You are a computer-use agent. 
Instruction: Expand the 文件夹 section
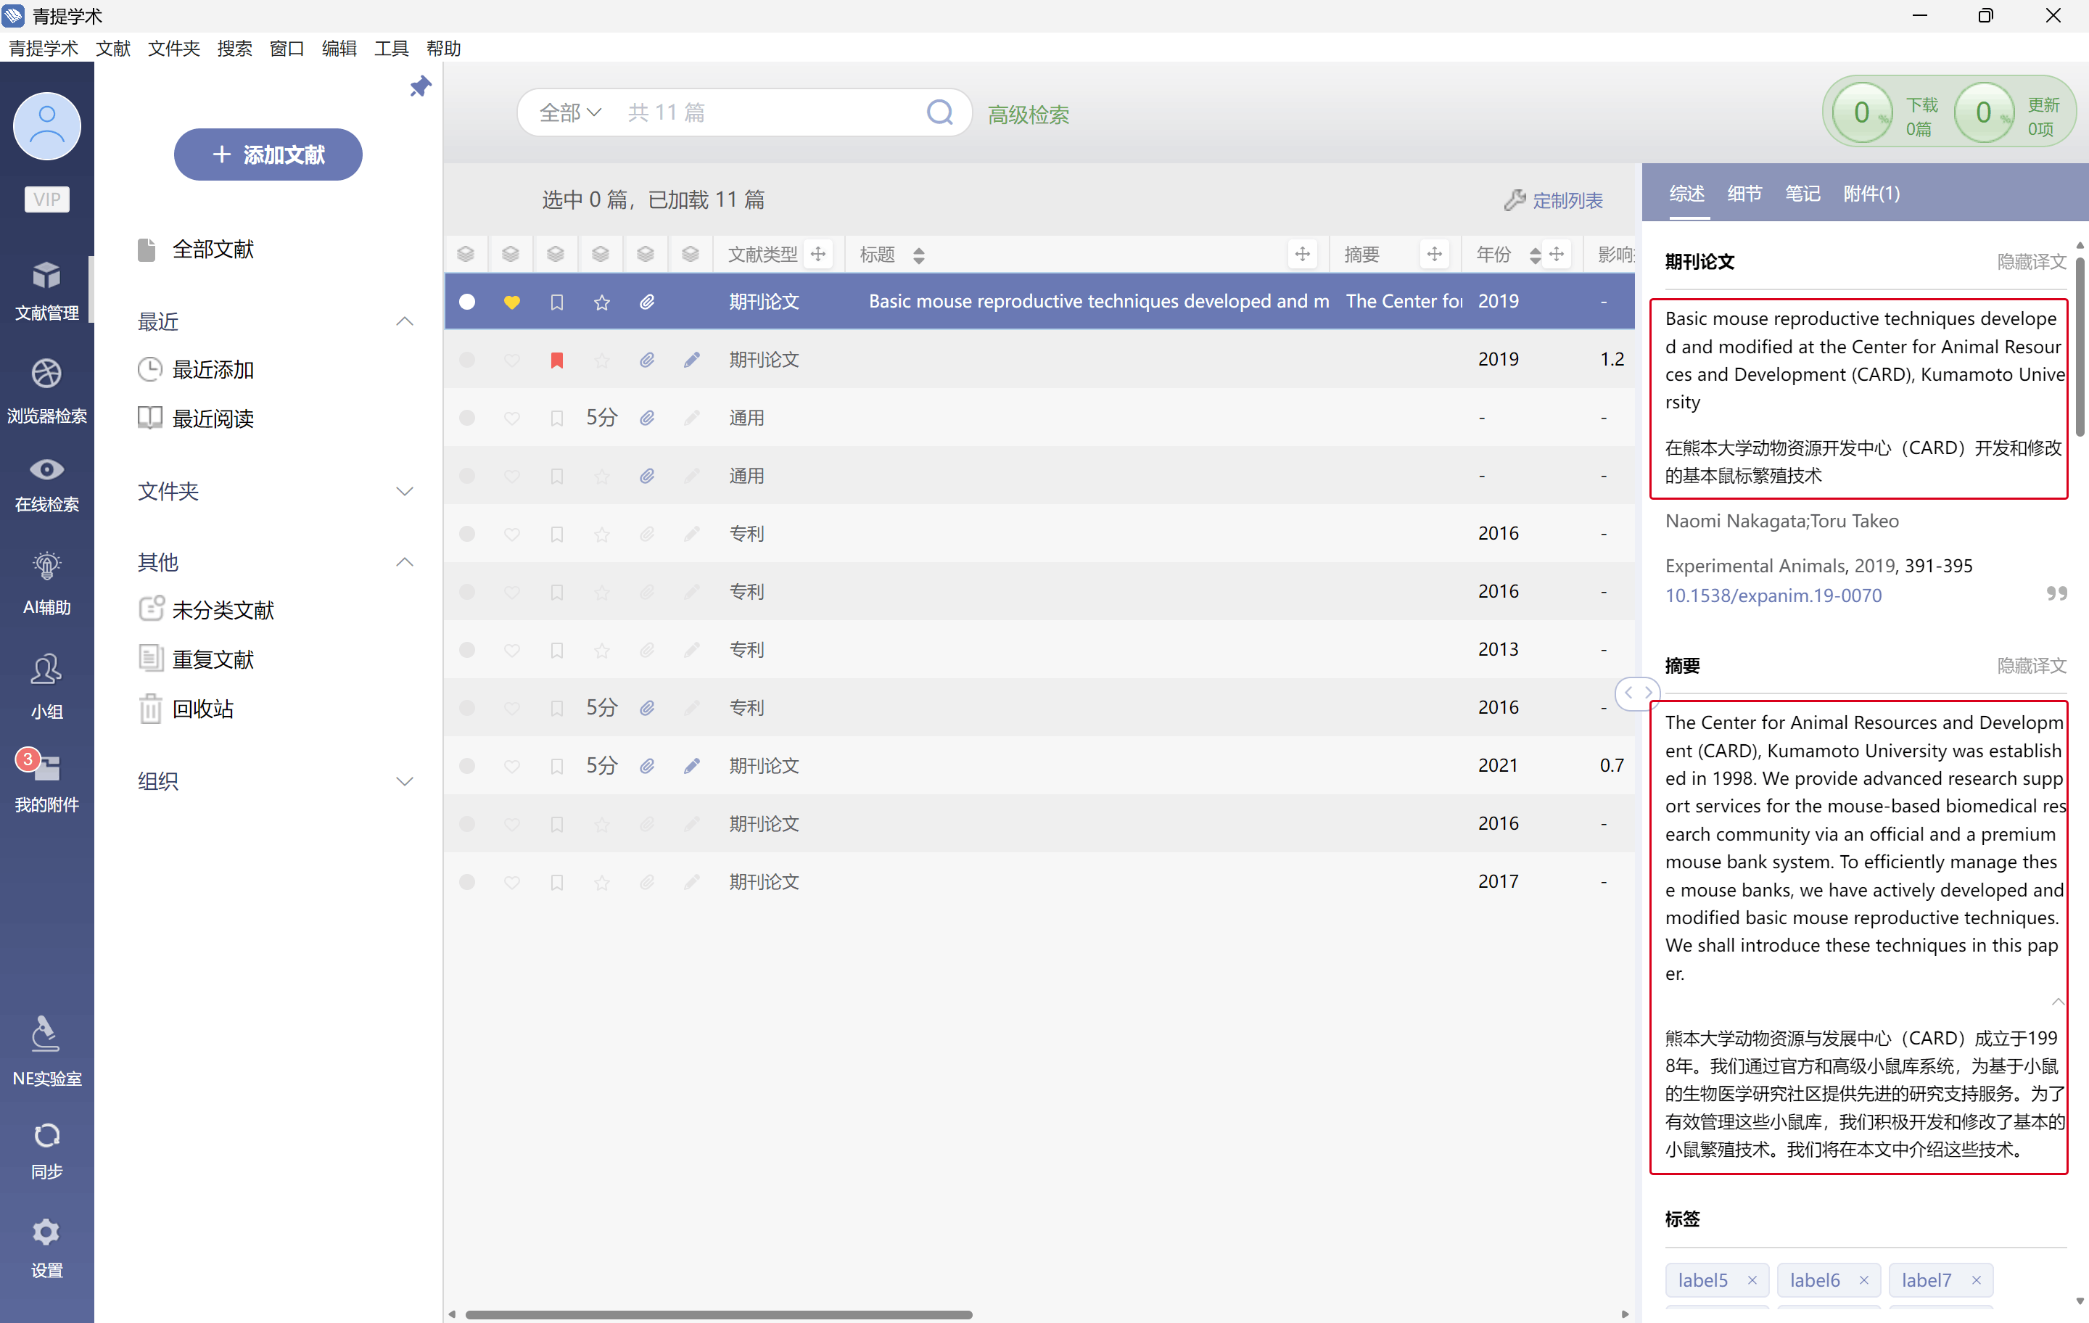pos(404,491)
